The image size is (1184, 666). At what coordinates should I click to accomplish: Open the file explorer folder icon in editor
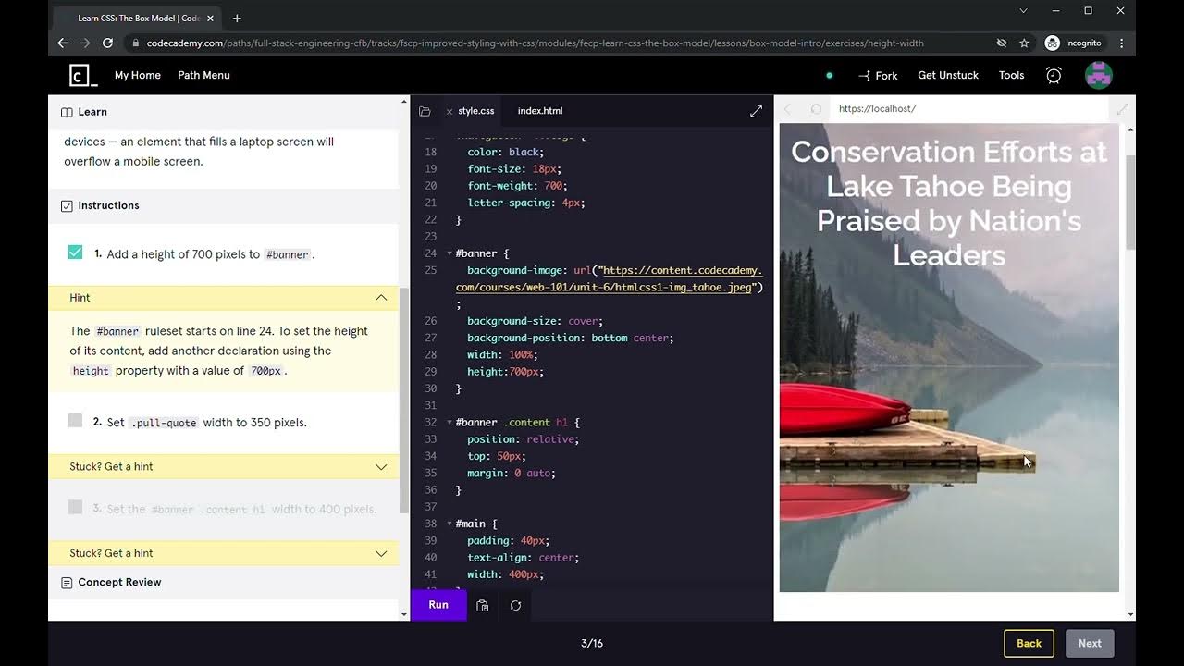coord(425,111)
